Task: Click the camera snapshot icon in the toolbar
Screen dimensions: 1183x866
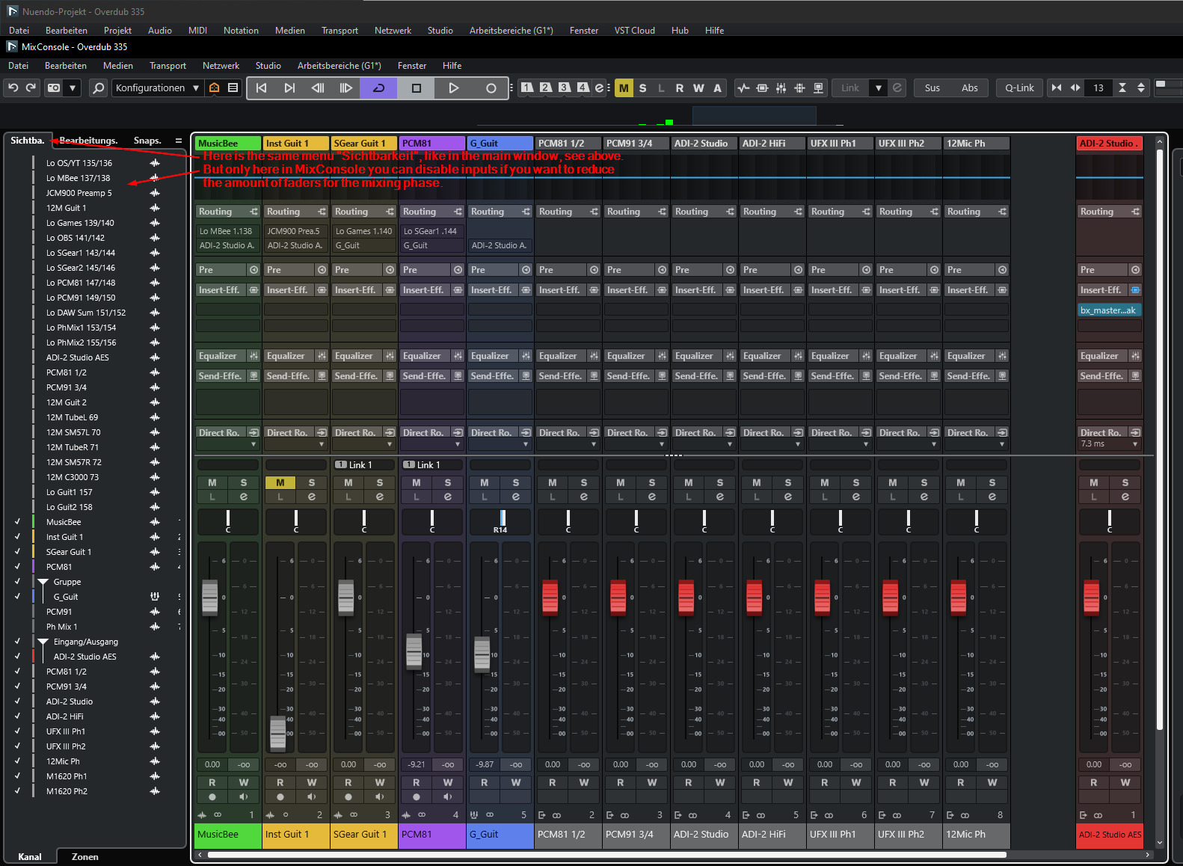Action: (x=54, y=87)
